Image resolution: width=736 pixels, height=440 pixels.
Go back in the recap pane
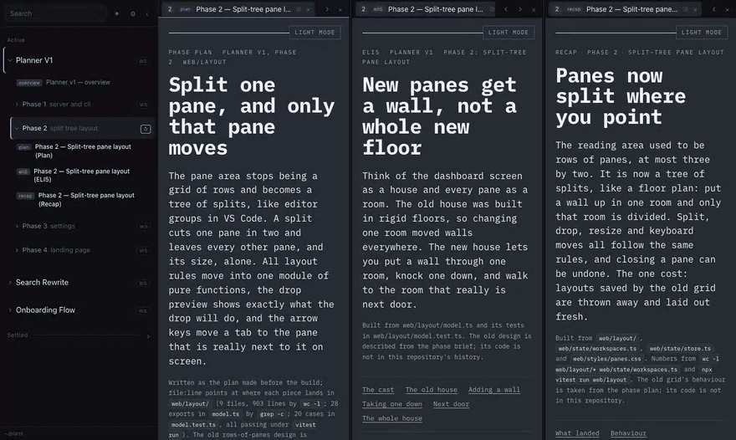[x=714, y=9]
